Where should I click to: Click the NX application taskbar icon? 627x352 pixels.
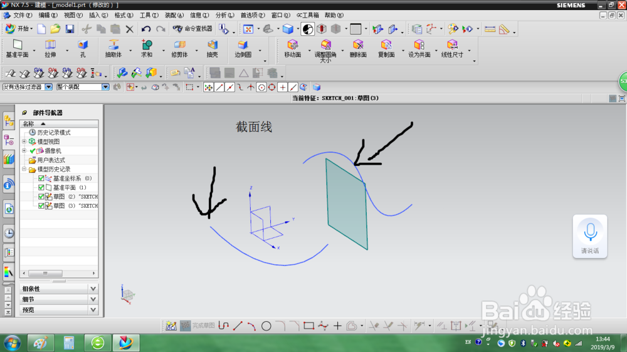point(125,343)
